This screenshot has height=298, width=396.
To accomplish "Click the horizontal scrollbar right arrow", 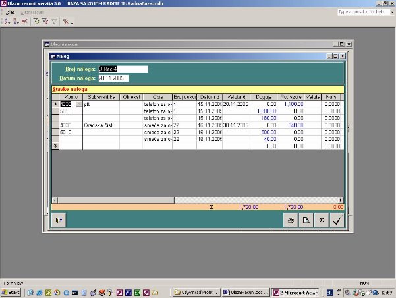I will (341, 199).
